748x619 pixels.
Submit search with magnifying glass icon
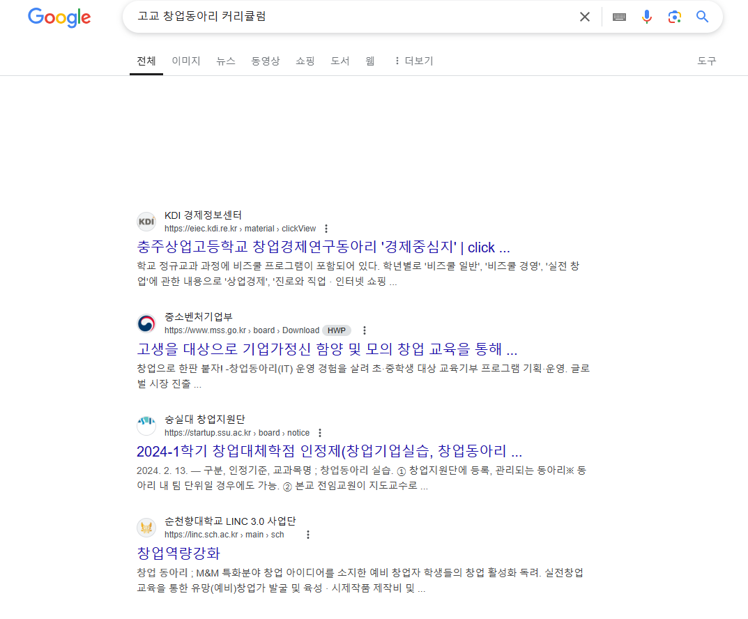tap(702, 17)
